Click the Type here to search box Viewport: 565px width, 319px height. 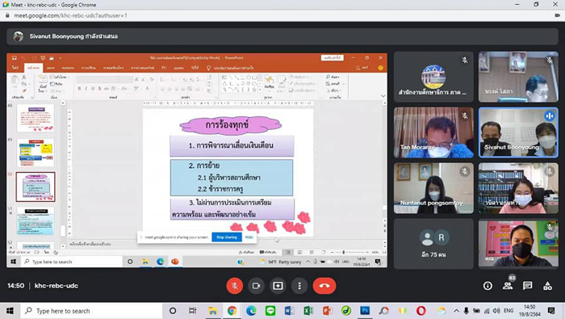[x=91, y=311]
